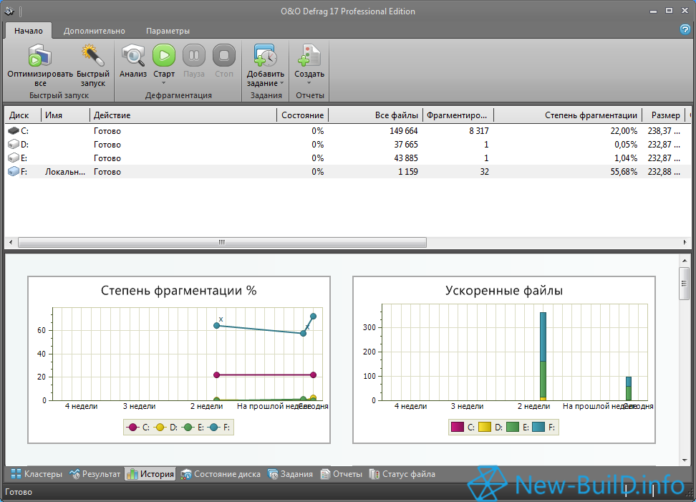Click history panel scroll down arrow

click(x=684, y=460)
